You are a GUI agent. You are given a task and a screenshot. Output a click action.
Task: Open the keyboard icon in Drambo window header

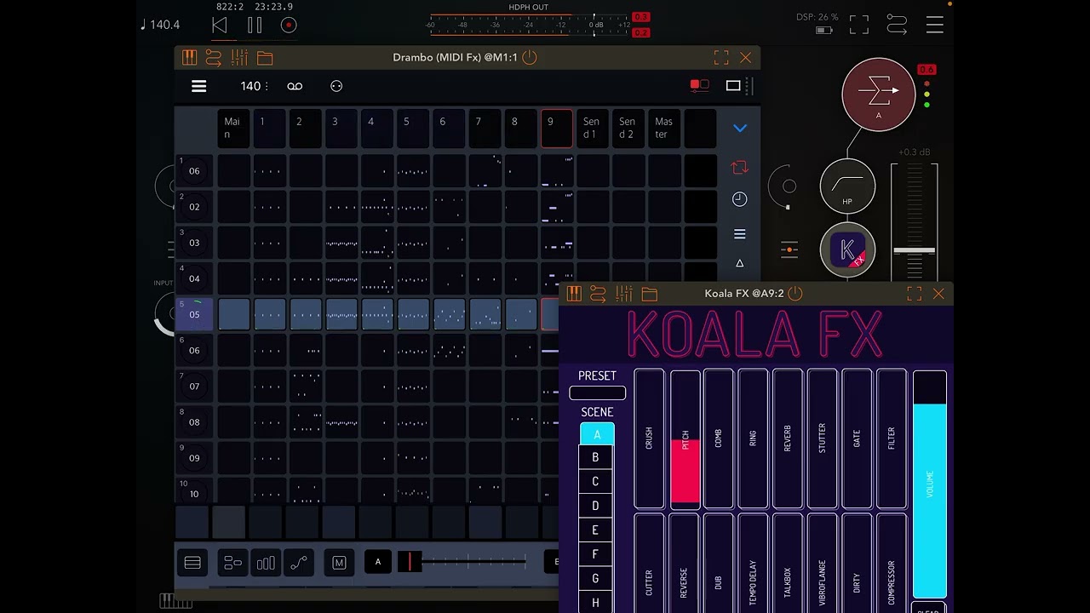tap(189, 57)
